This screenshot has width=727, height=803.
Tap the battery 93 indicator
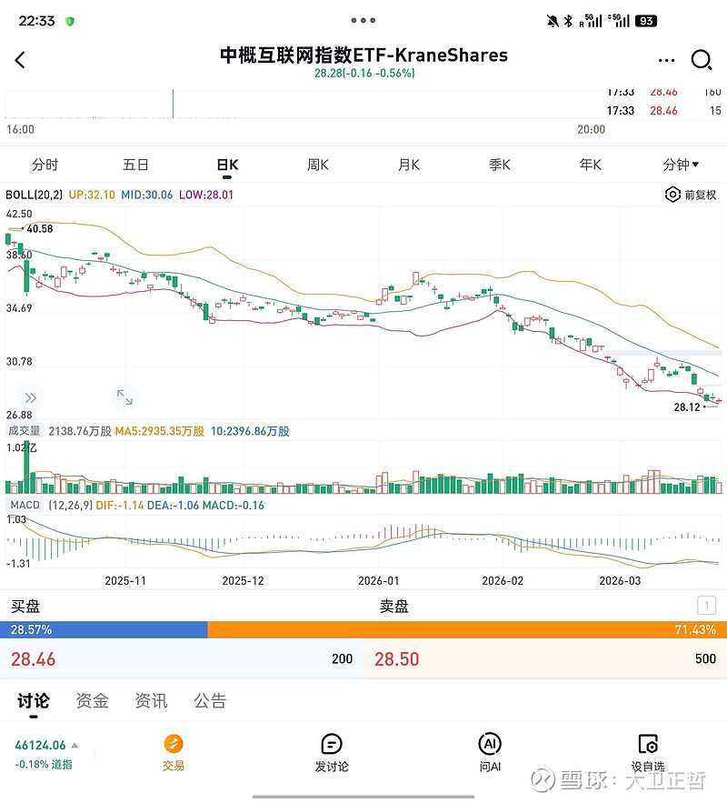pyautogui.click(x=645, y=21)
